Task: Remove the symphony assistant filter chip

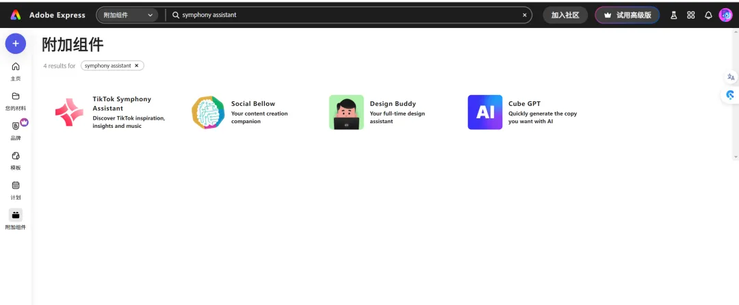Action: tap(137, 66)
